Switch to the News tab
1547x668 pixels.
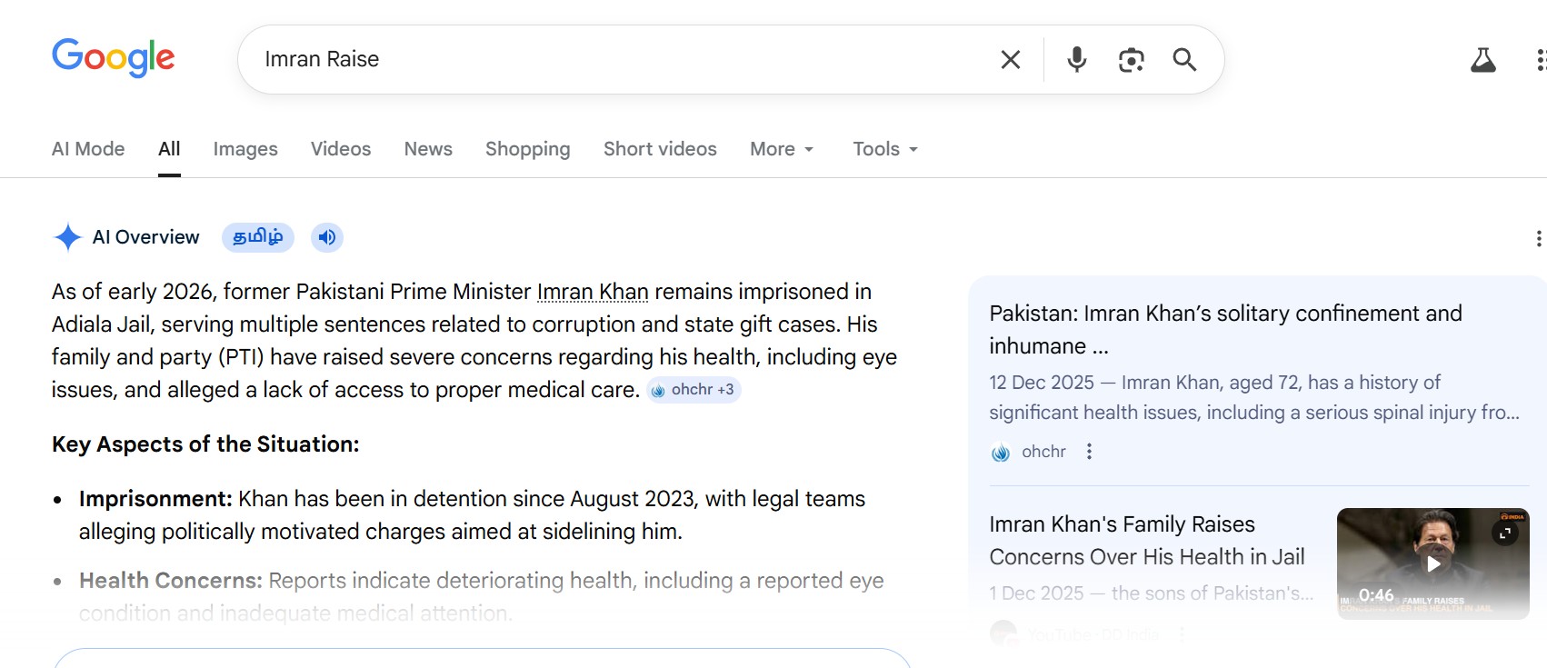click(428, 149)
